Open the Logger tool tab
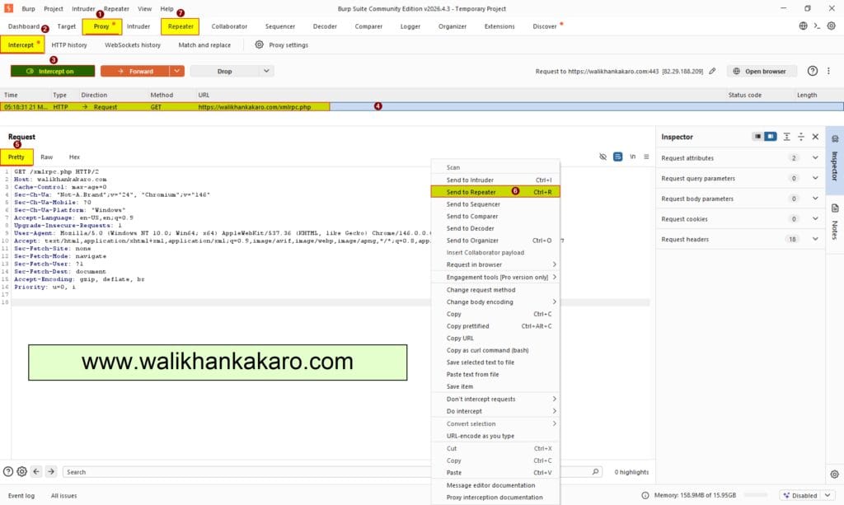 coord(410,26)
